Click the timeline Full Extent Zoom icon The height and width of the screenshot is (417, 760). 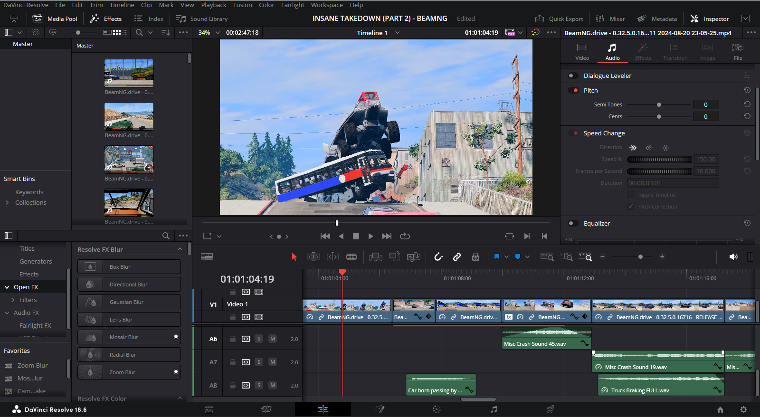[547, 257]
